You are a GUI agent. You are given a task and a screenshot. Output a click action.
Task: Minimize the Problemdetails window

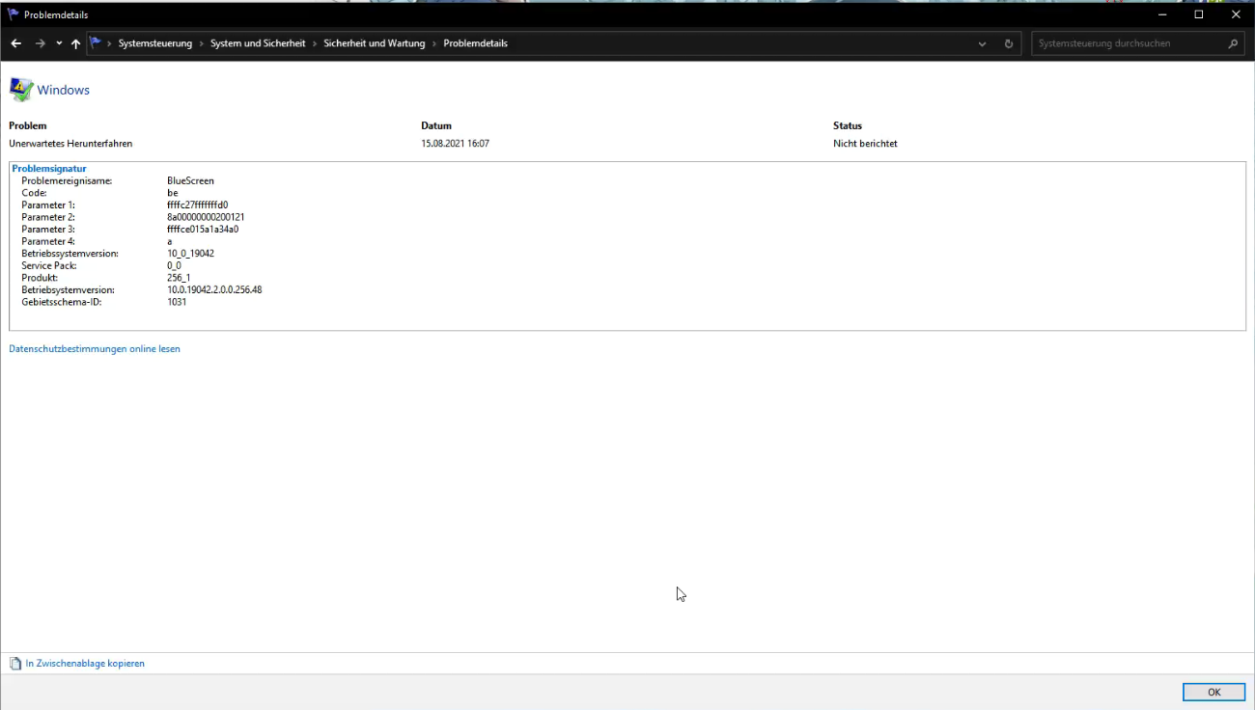click(x=1161, y=14)
